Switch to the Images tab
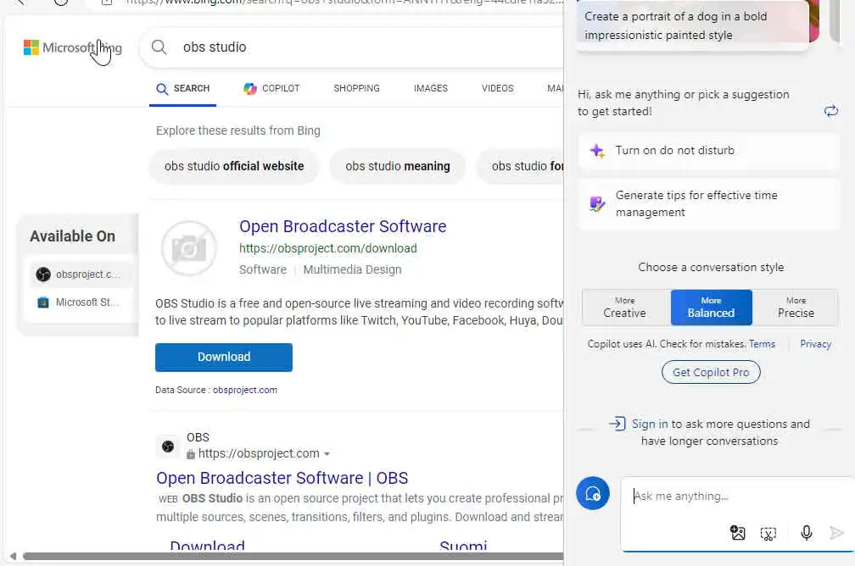The image size is (855, 566). (430, 88)
